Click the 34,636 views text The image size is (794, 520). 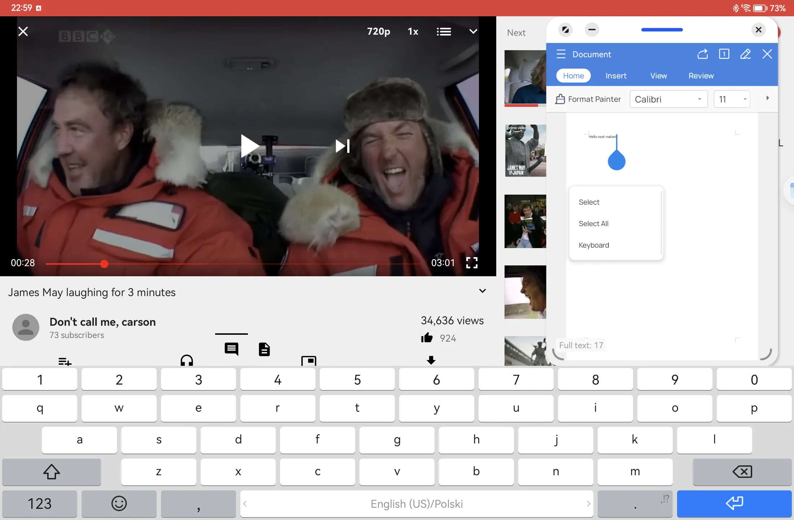tap(452, 320)
